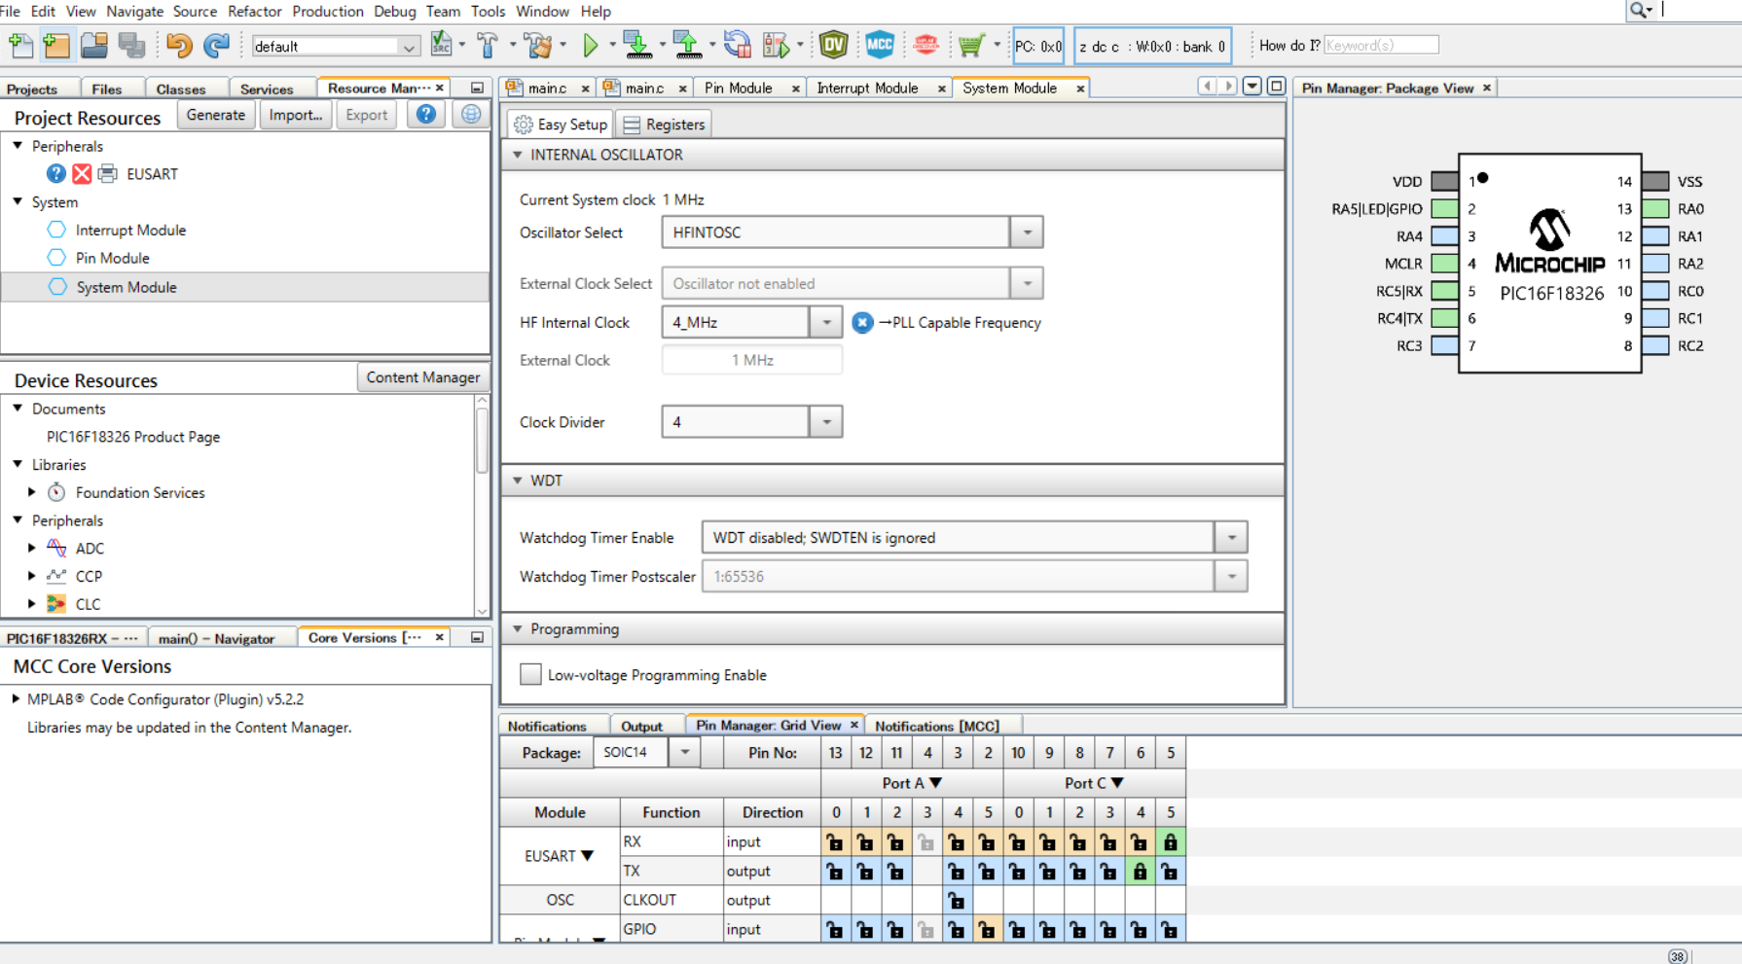Toggle the green lock for EUSART TX on Port C pin 4
The image size is (1742, 964).
point(1140,872)
